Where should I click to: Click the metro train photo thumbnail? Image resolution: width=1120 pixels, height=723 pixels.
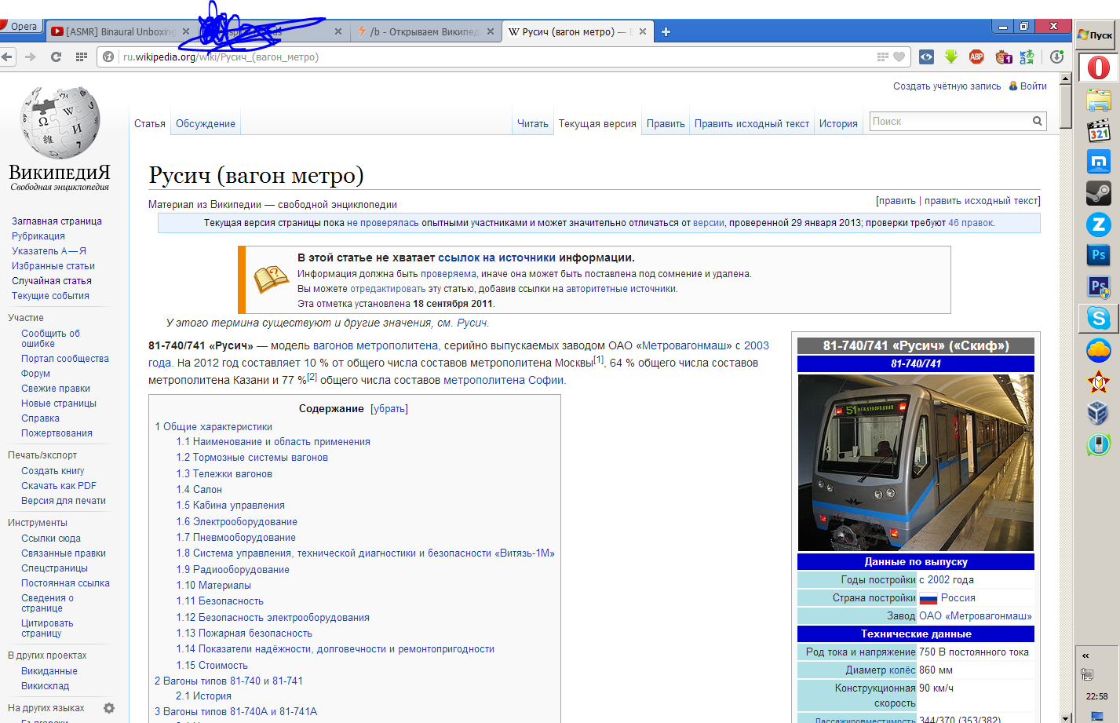pyautogui.click(x=916, y=462)
